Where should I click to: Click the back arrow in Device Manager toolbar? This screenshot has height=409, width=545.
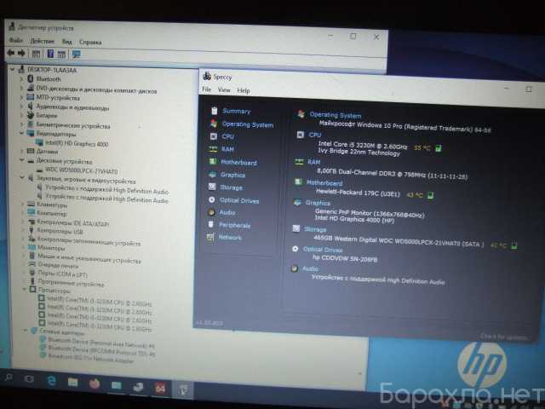pyautogui.click(x=10, y=53)
